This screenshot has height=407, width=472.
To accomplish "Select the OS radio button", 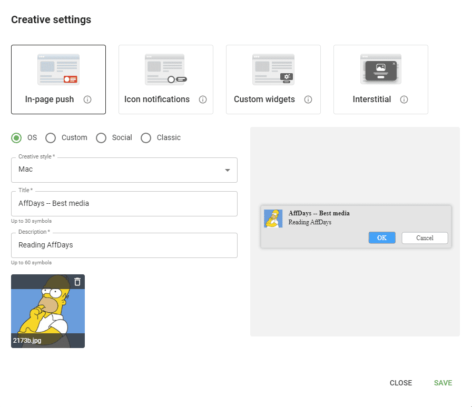I will 16,138.
